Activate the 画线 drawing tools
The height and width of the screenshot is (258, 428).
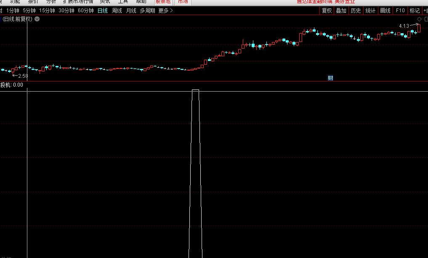(385, 11)
